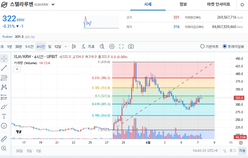Set chart interval to 30분
The width and height of the screenshot is (248, 158).
(x=19, y=47)
